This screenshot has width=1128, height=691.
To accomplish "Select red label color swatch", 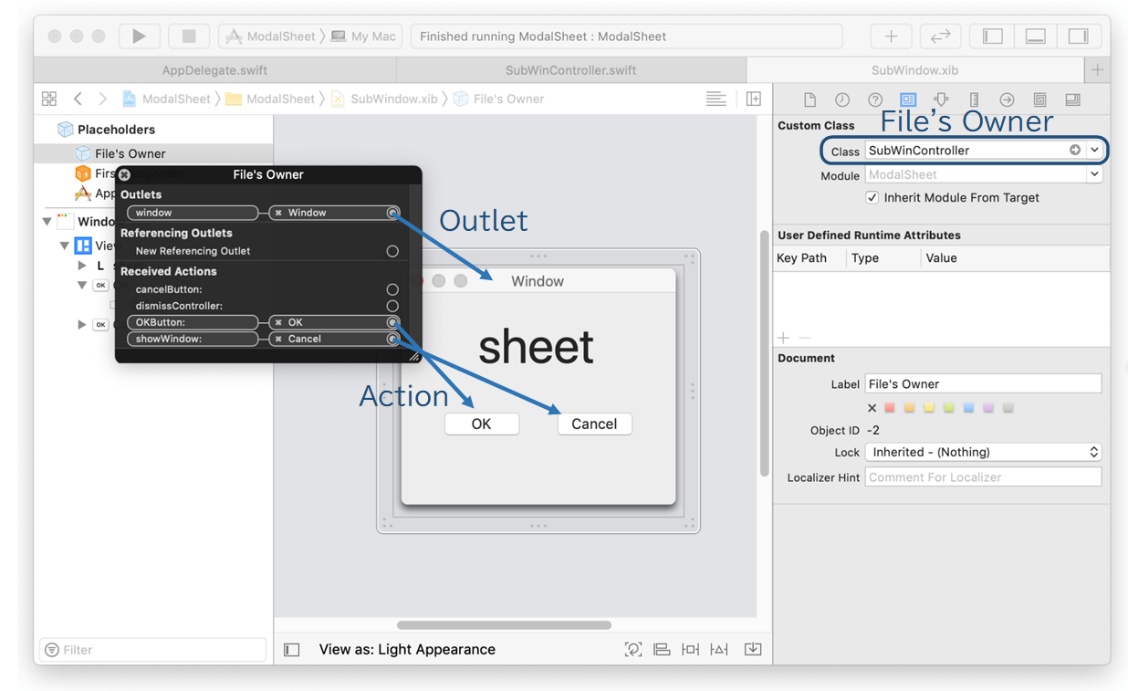I will click(x=890, y=408).
